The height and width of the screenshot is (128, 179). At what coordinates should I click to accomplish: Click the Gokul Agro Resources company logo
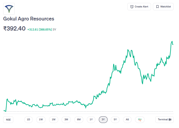[x=9, y=9]
